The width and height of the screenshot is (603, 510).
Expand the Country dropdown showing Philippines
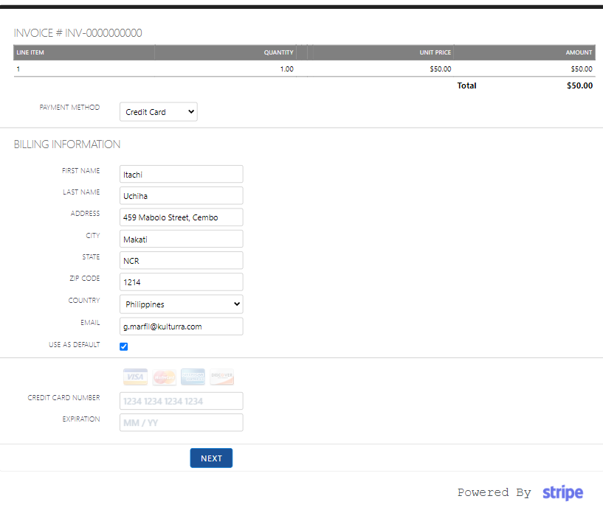(181, 304)
